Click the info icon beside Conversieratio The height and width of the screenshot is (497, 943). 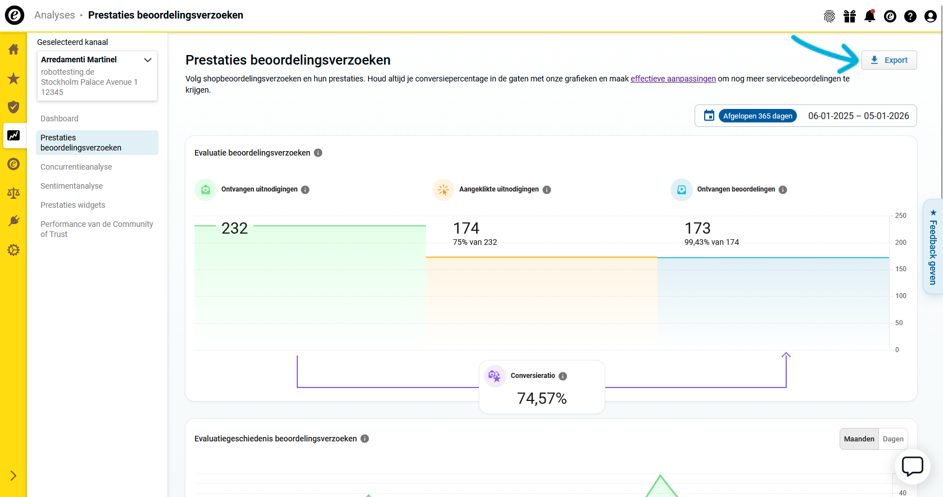(x=563, y=376)
